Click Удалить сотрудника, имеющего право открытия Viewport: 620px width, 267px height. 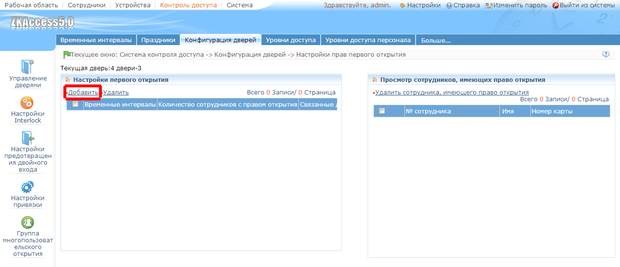[452, 93]
